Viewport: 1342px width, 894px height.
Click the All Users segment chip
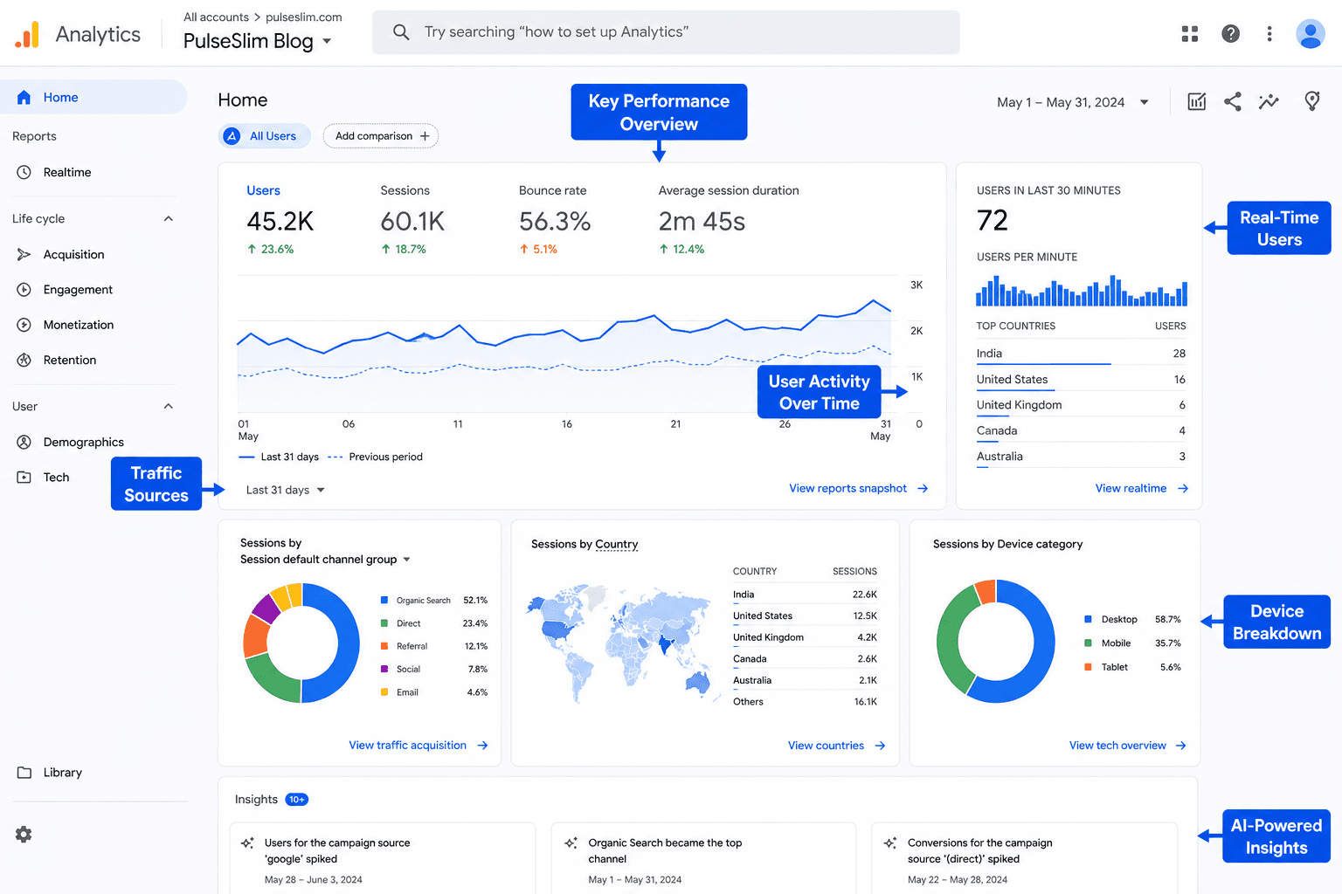click(264, 136)
